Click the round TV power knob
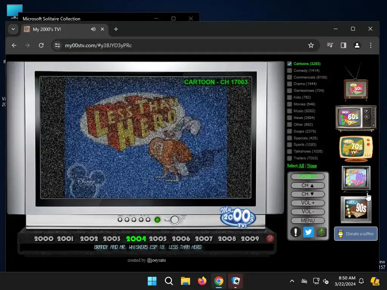Screen dimensions: 387x290 [x=175, y=220]
